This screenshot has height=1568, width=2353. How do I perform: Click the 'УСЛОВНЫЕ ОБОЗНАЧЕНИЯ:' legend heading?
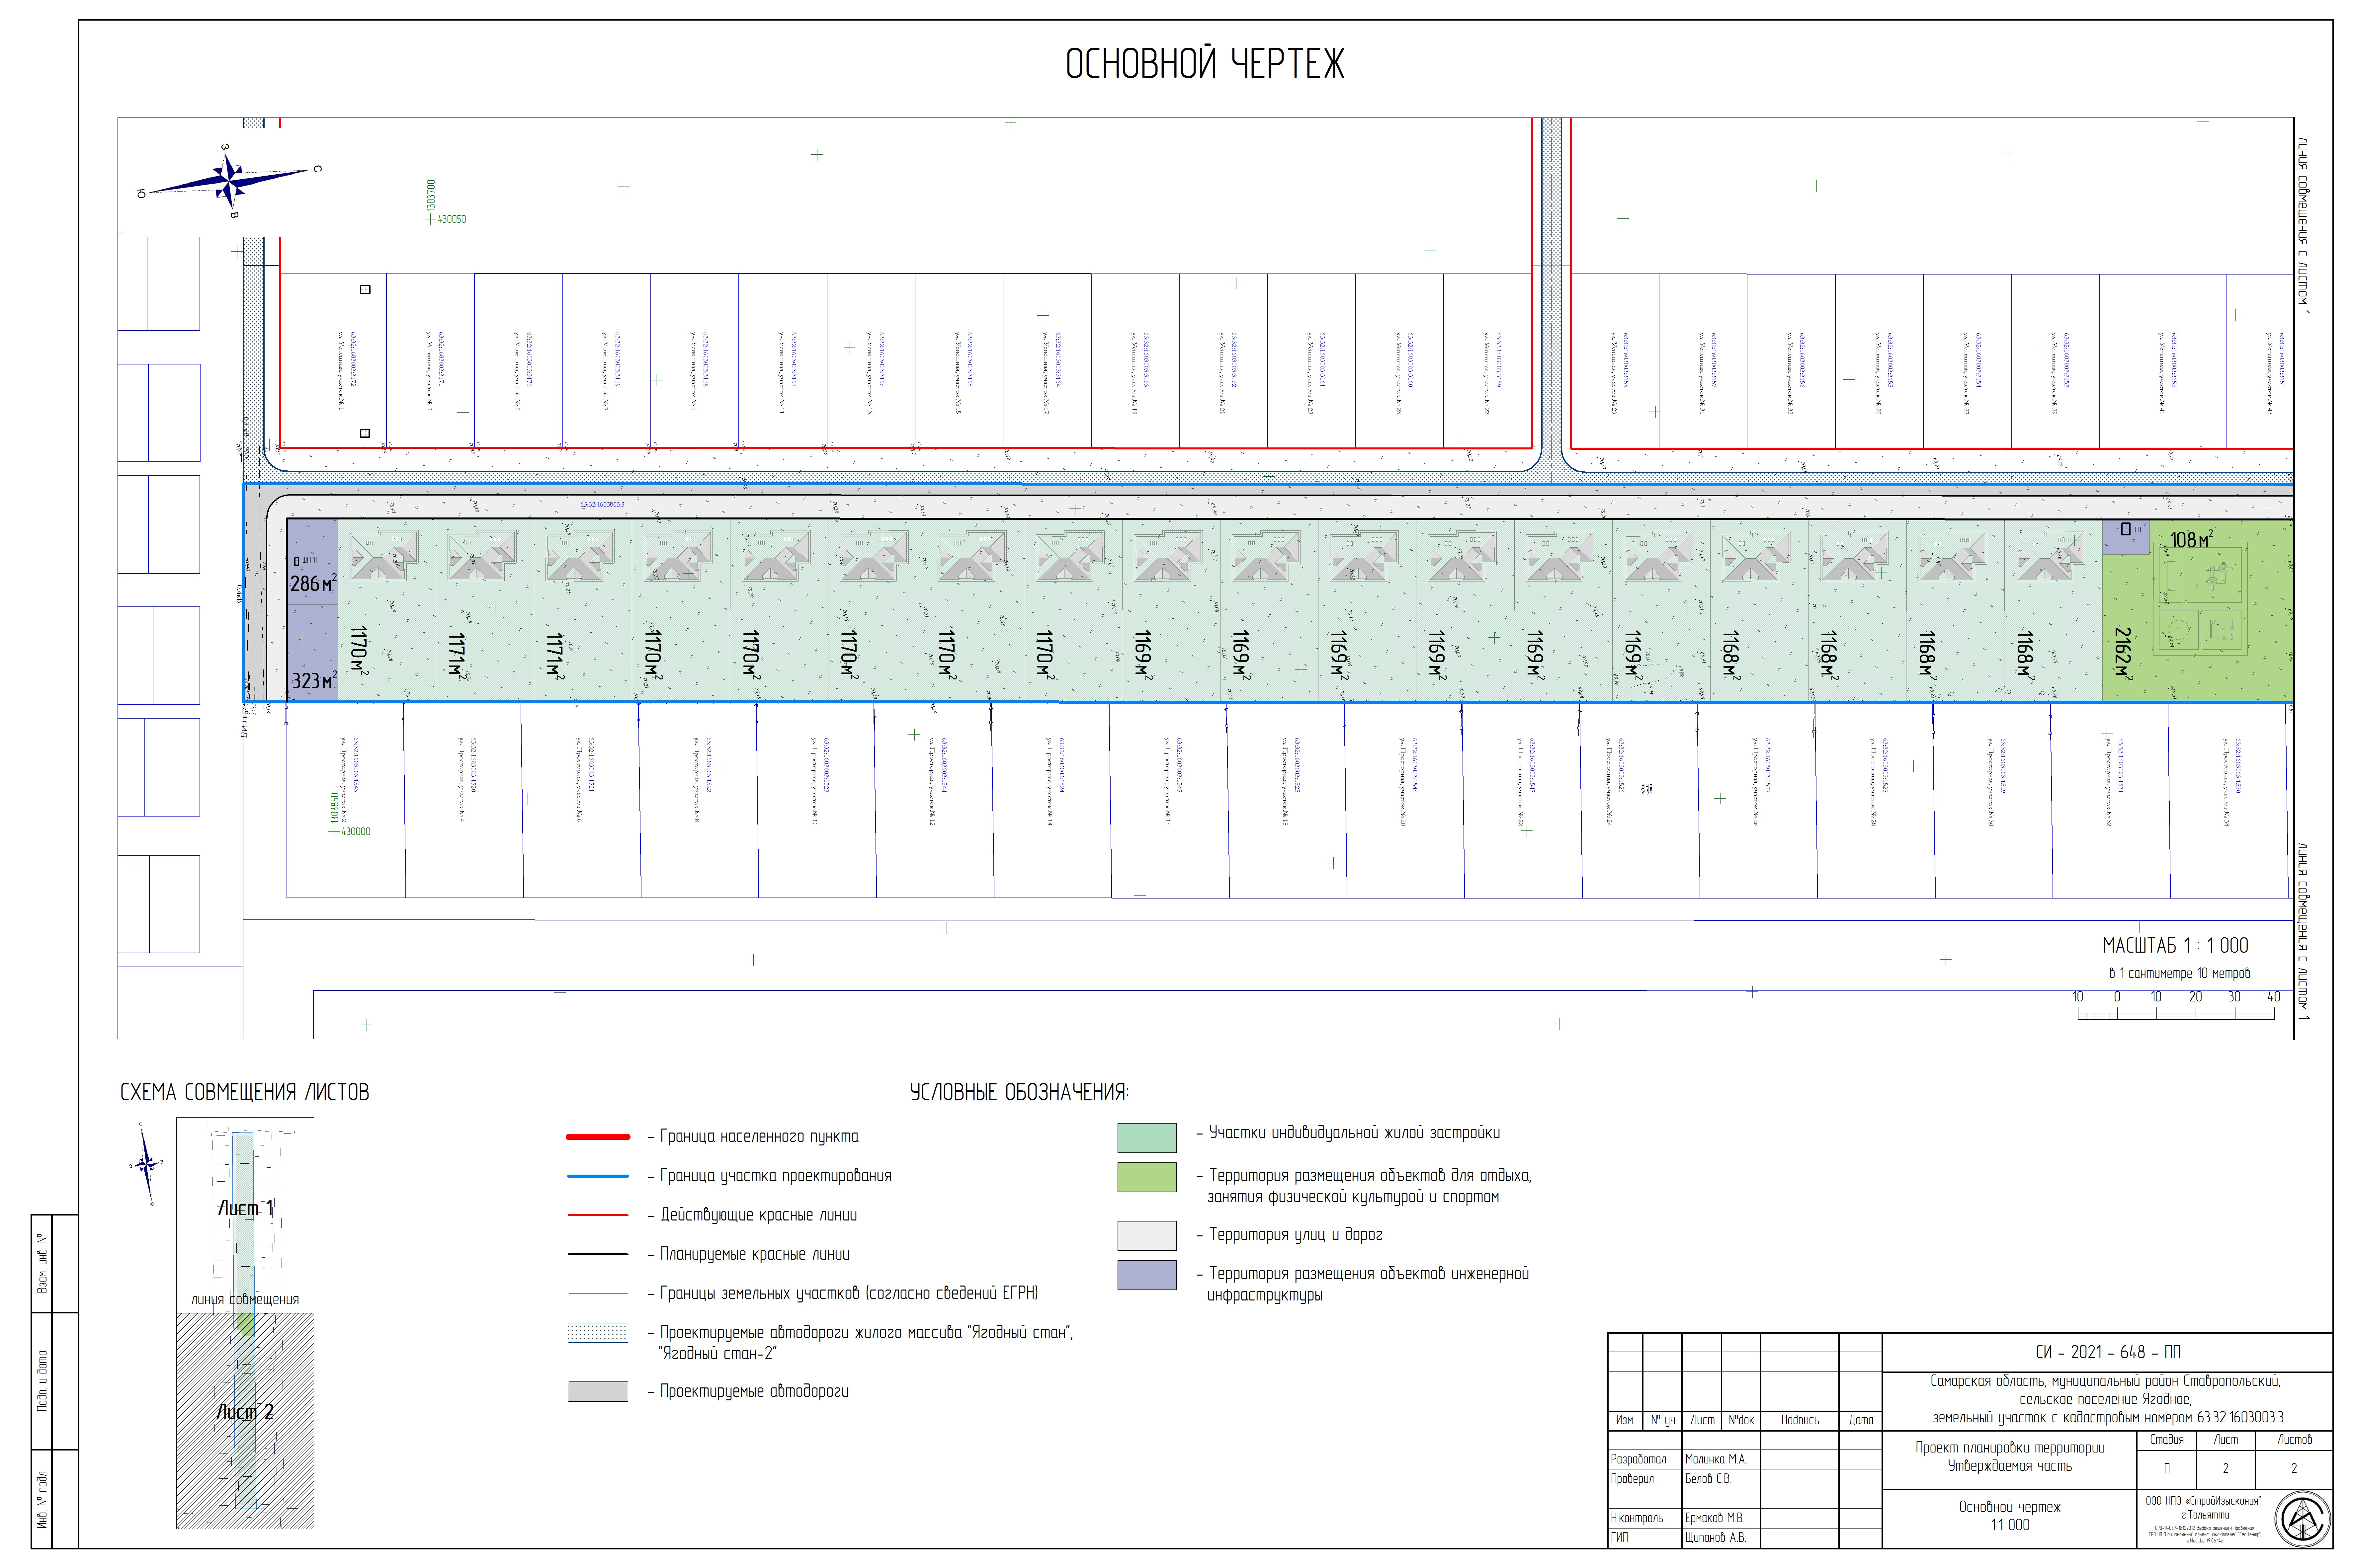1019,1092
